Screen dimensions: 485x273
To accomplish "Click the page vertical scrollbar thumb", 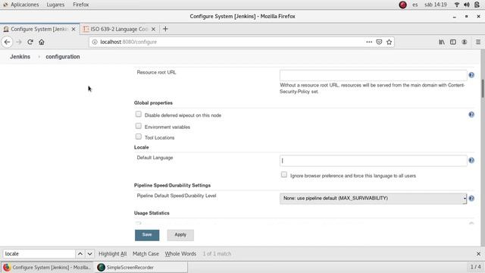I will [483, 89].
